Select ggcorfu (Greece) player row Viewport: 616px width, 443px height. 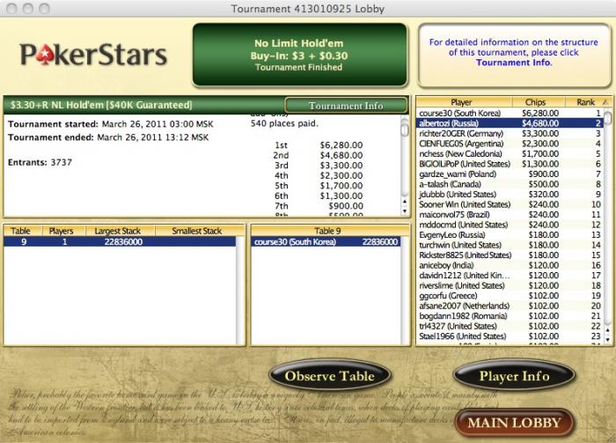pyautogui.click(x=510, y=296)
